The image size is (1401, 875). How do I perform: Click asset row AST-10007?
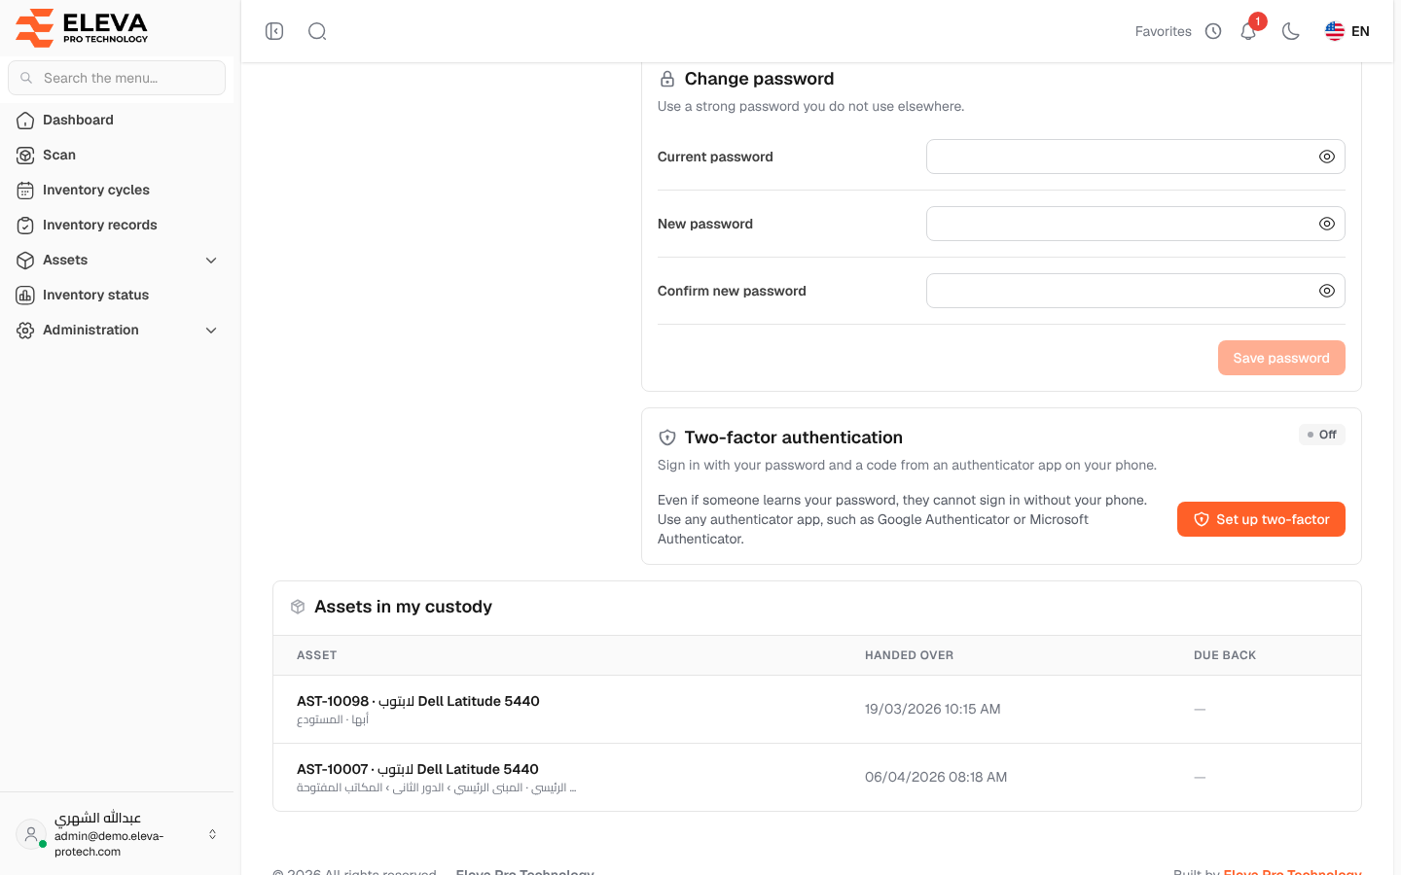817,778
